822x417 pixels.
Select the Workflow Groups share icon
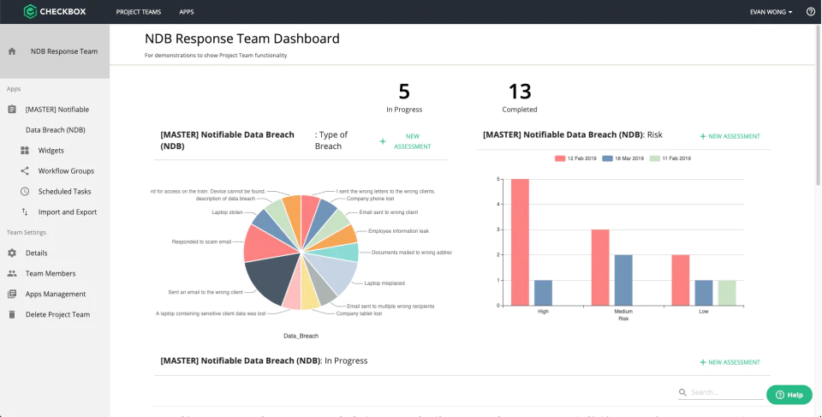point(25,171)
